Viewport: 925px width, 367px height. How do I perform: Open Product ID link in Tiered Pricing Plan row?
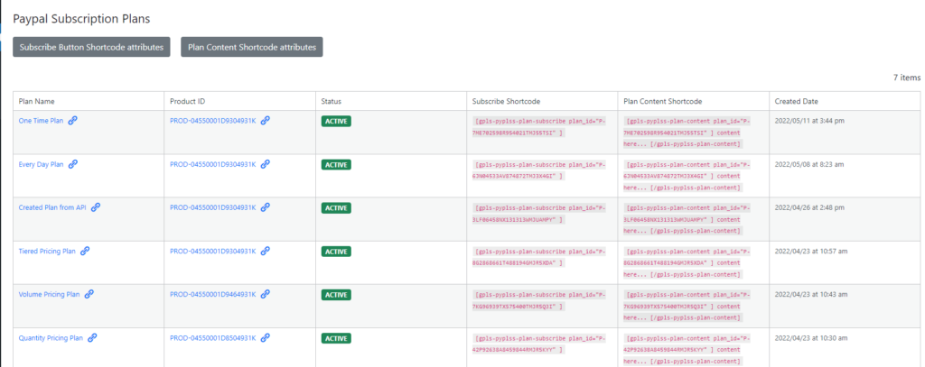coord(213,251)
